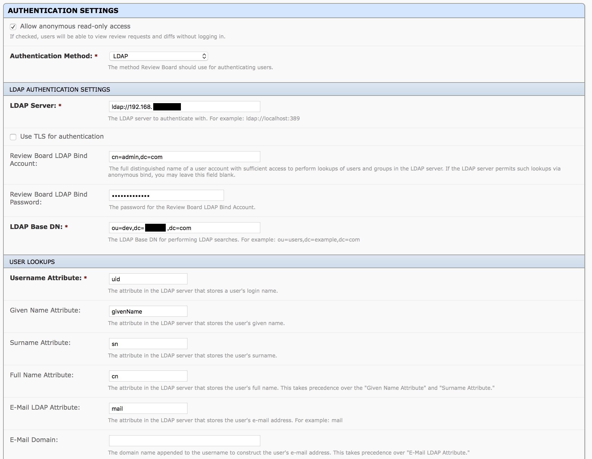The height and width of the screenshot is (459, 592).
Task: Click the E-Mail LDAP Attribute mail field
Action: tap(148, 408)
